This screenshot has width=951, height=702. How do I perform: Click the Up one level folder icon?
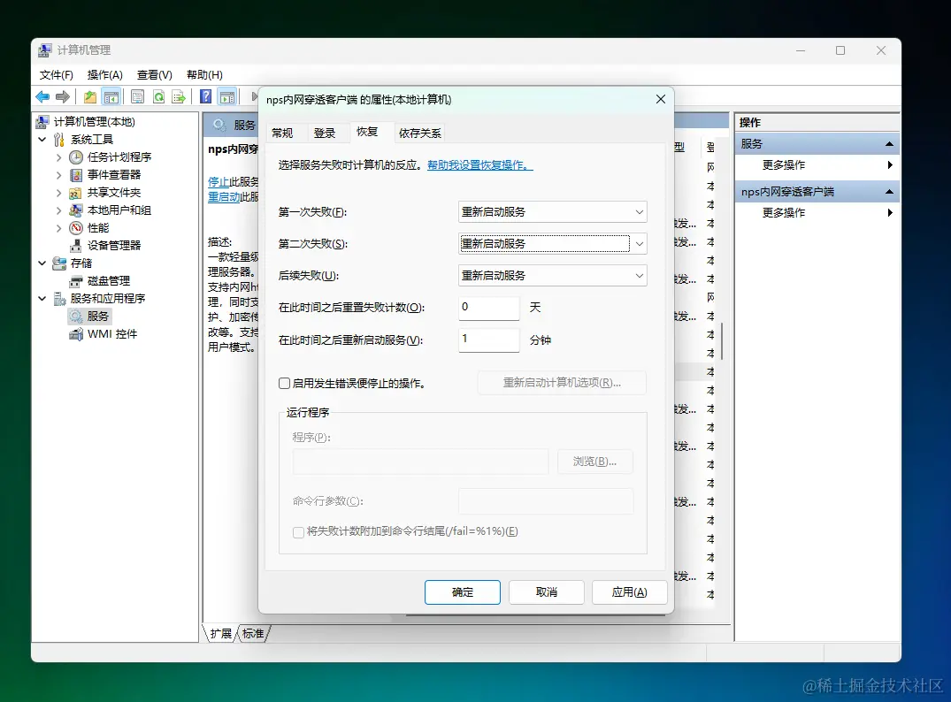89,97
